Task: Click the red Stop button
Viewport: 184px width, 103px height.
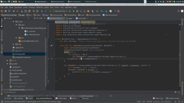Action: [88, 11]
